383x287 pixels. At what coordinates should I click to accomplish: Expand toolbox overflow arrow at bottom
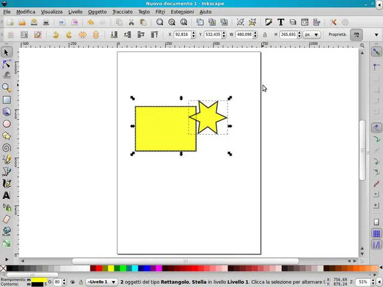click(7, 259)
